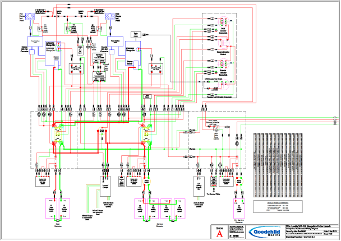Click the red Issue A revision letter
Viewport: 341px width, 241px height.
[x=220, y=236]
